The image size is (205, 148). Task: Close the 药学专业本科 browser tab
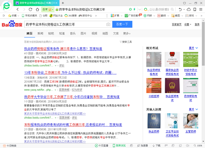click(x=57, y=3)
